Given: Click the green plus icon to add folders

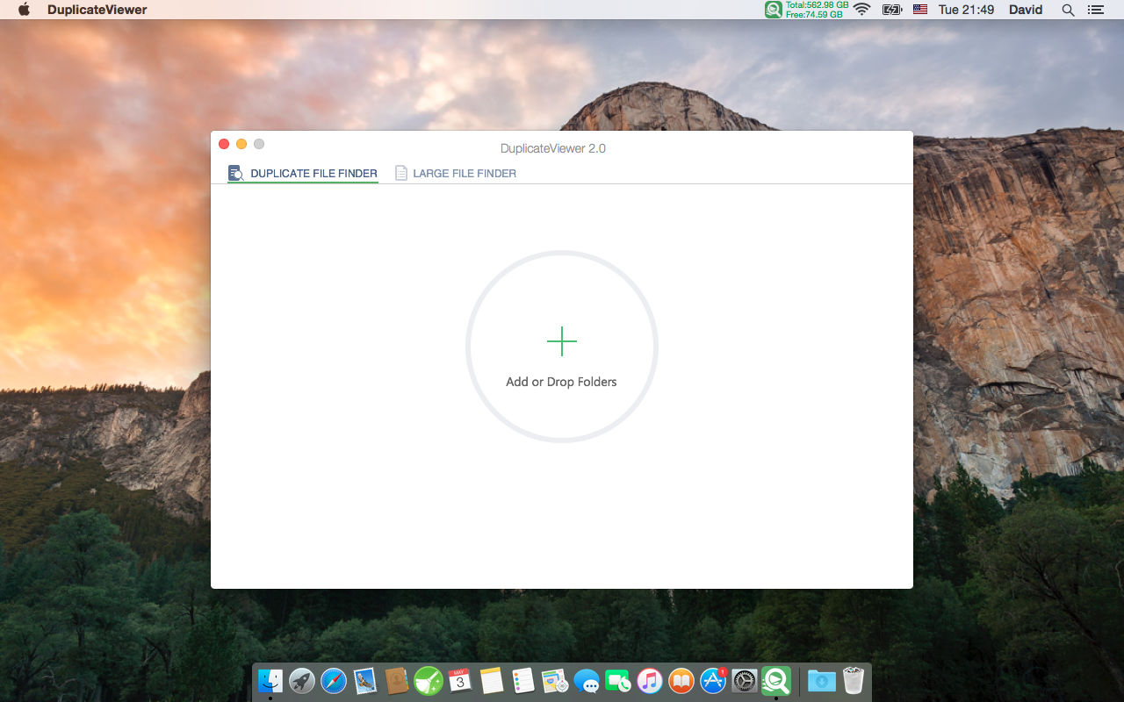Looking at the screenshot, I should point(562,341).
